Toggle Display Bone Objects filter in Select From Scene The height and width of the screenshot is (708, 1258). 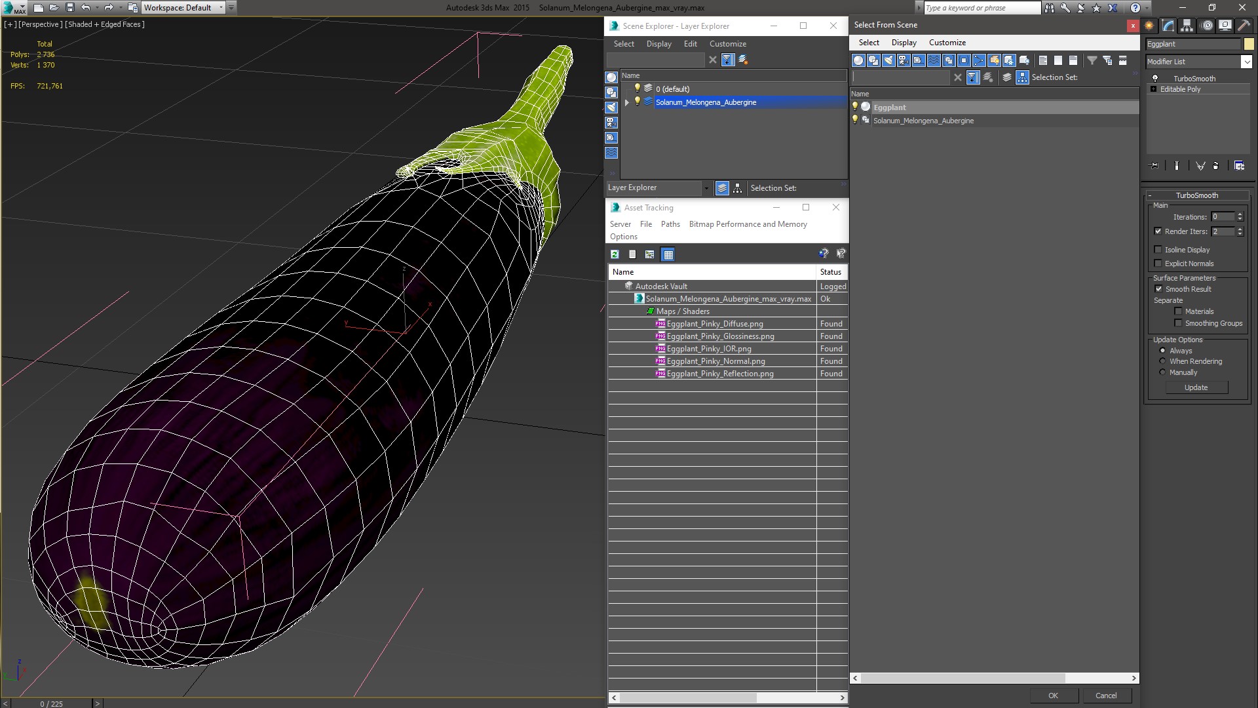[x=979, y=60]
